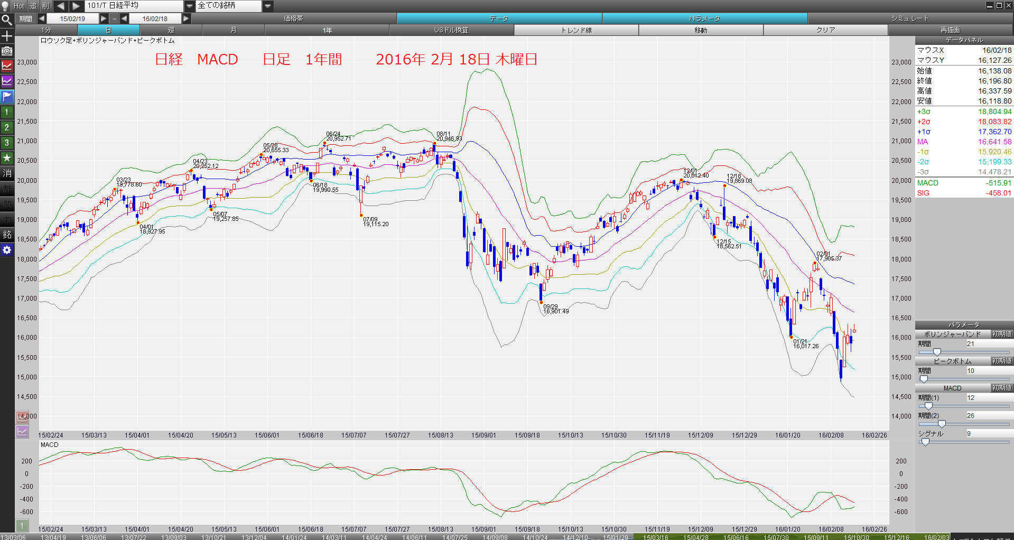Screen dimensions: 1014x540
Task: Click Bollinger 期間 value field 21
Action: pos(989,344)
